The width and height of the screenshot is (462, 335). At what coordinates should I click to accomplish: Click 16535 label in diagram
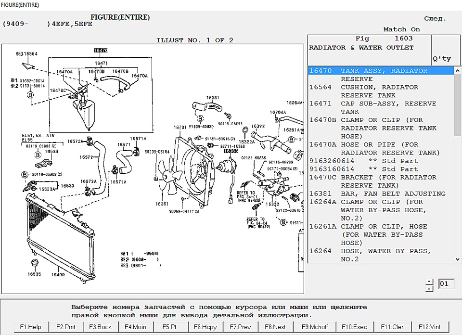pos(34,274)
